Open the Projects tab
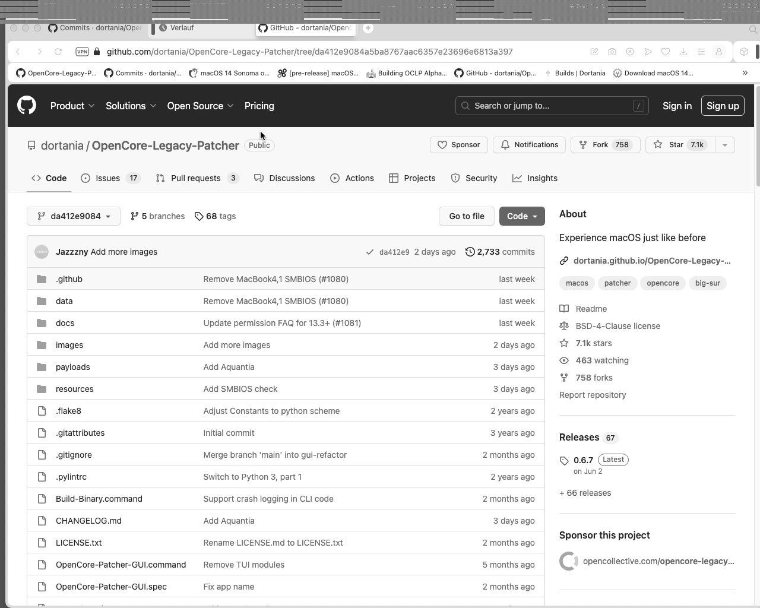 412,178
